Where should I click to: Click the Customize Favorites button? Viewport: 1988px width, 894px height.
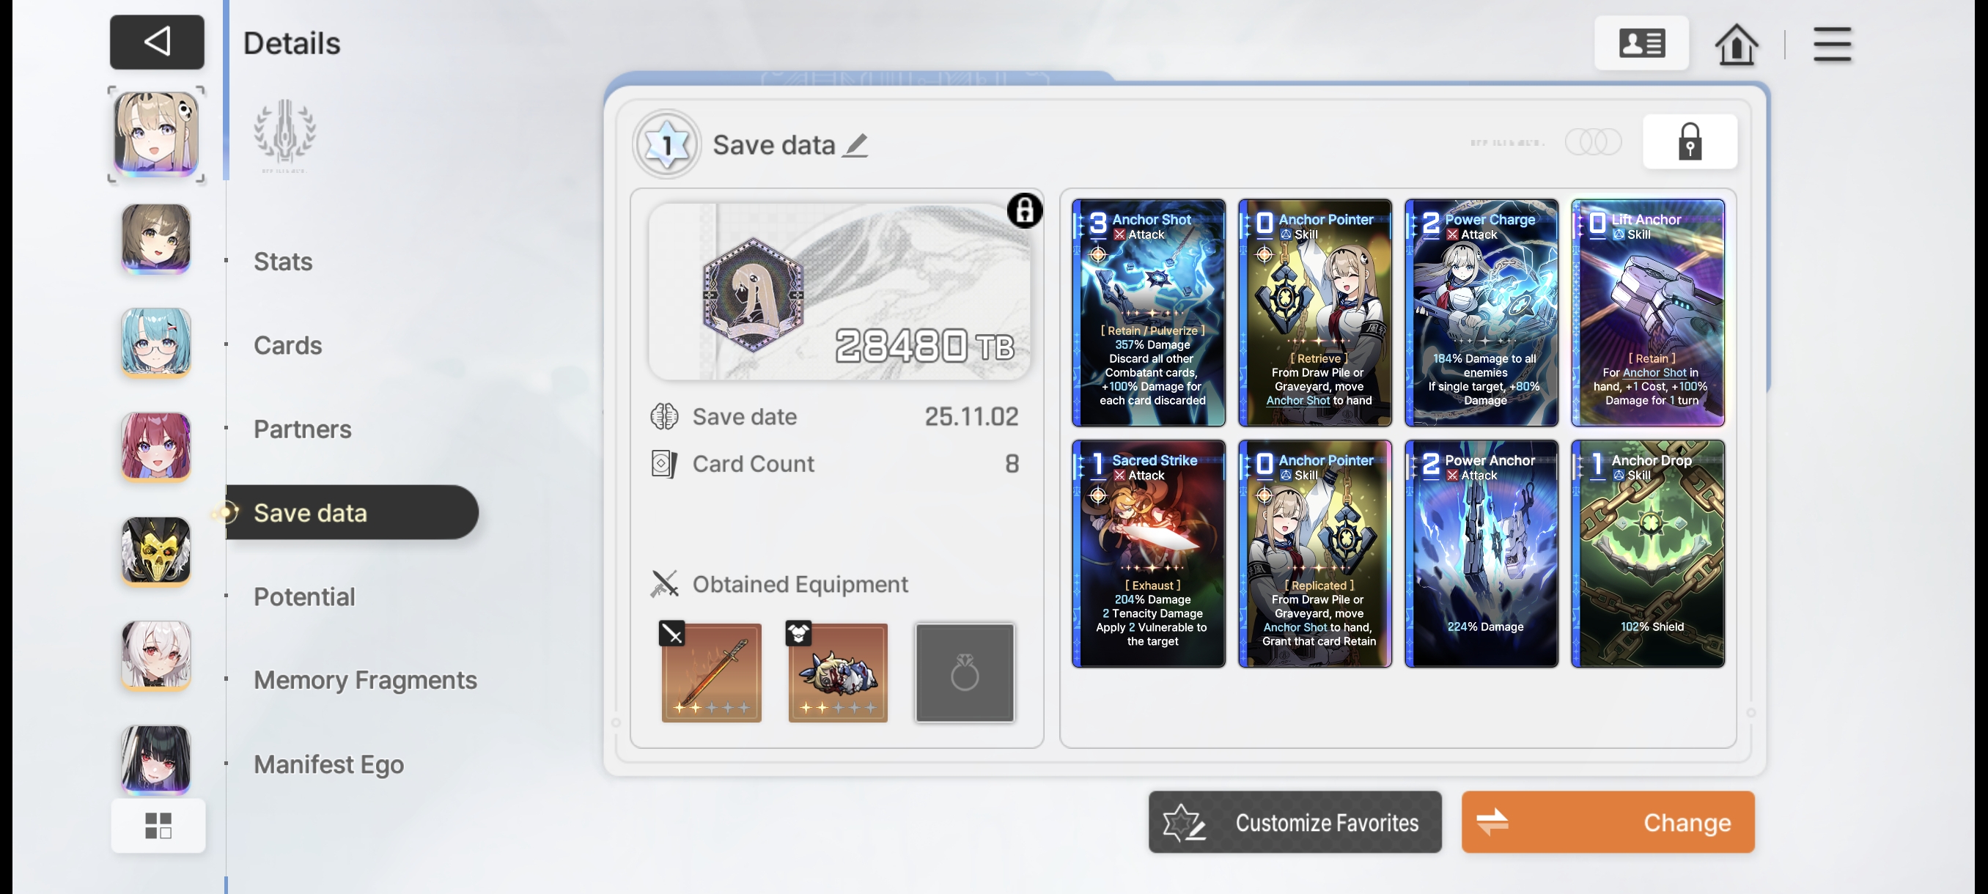coord(1295,821)
